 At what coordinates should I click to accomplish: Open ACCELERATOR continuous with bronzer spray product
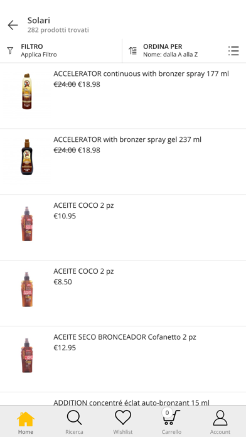[123, 96]
